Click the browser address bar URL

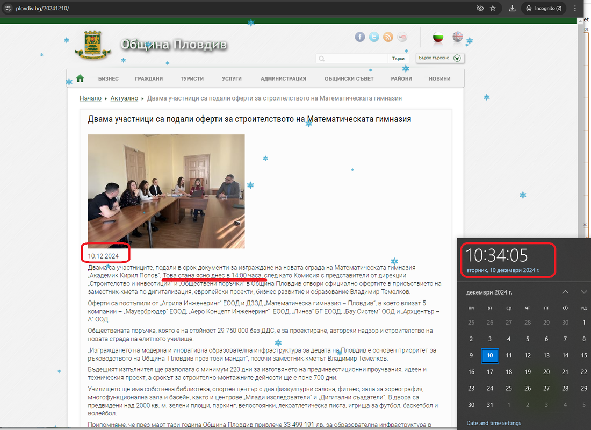(42, 8)
